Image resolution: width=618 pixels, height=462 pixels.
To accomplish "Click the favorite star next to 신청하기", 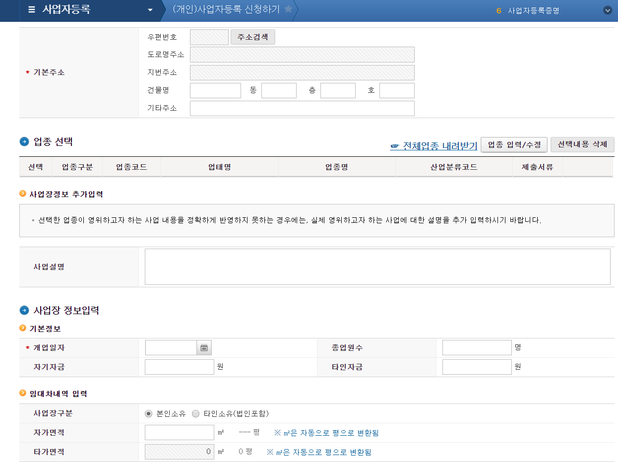I will [x=288, y=9].
